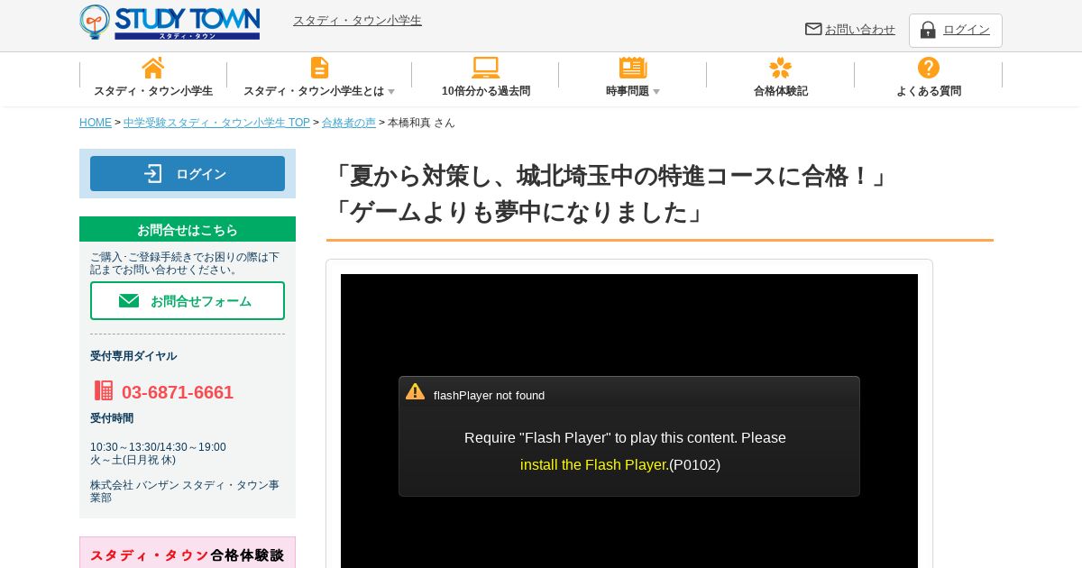Click the home icon in navigation
Viewport: 1082px width, 568px height.
click(x=153, y=69)
